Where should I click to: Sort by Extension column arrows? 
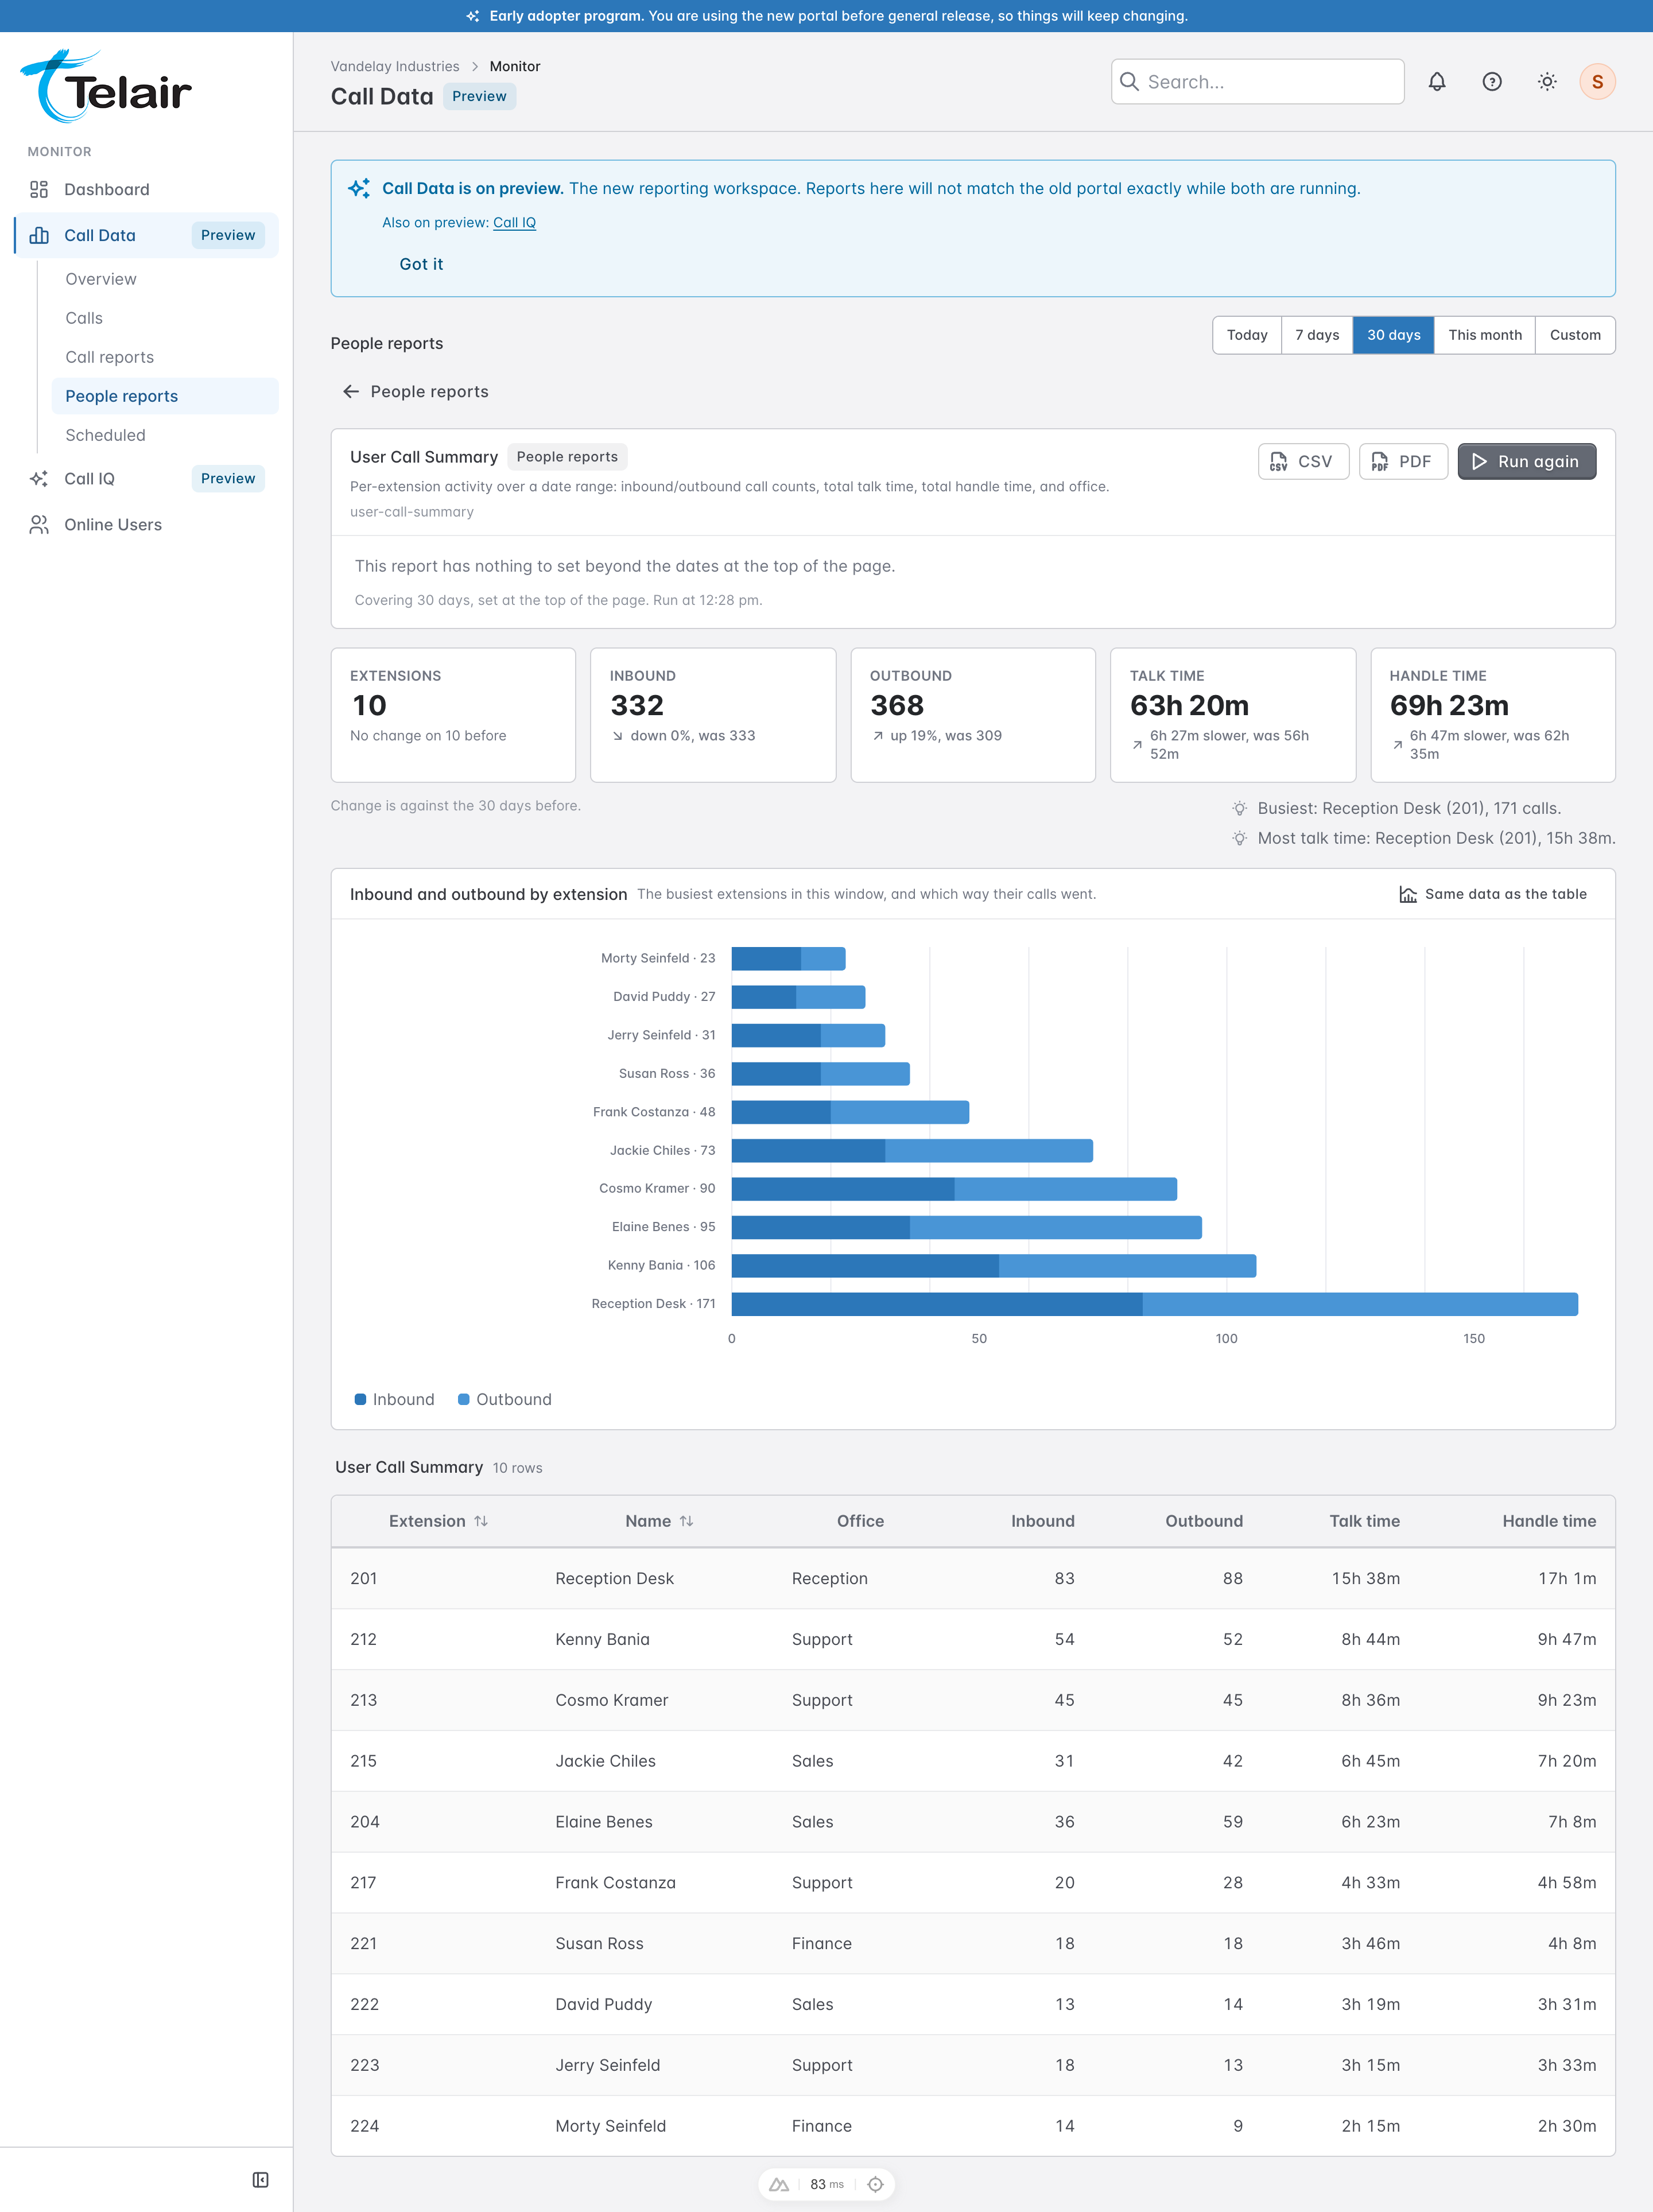pyautogui.click(x=481, y=1521)
